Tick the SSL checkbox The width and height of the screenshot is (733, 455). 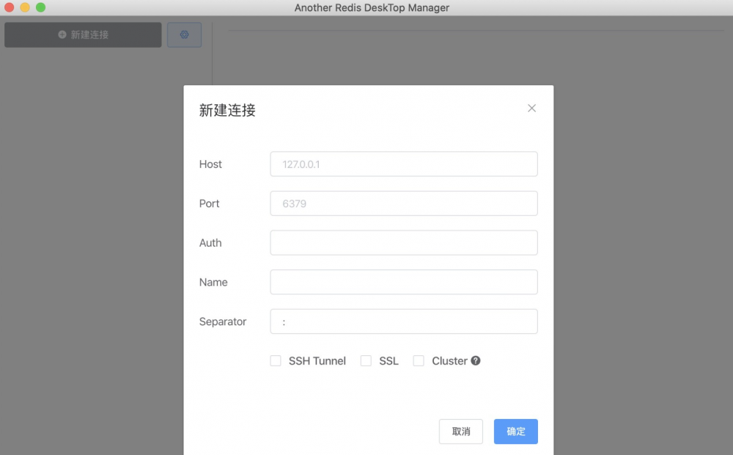tap(366, 360)
